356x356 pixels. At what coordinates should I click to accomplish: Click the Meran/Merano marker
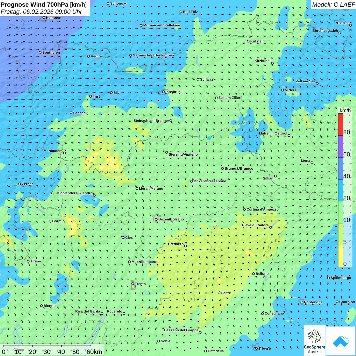137,188
